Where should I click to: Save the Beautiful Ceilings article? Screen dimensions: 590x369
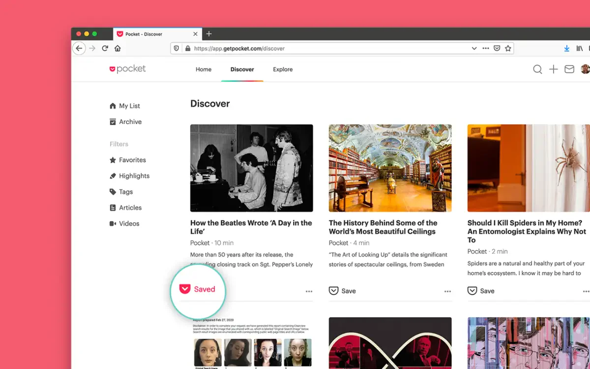(x=342, y=291)
